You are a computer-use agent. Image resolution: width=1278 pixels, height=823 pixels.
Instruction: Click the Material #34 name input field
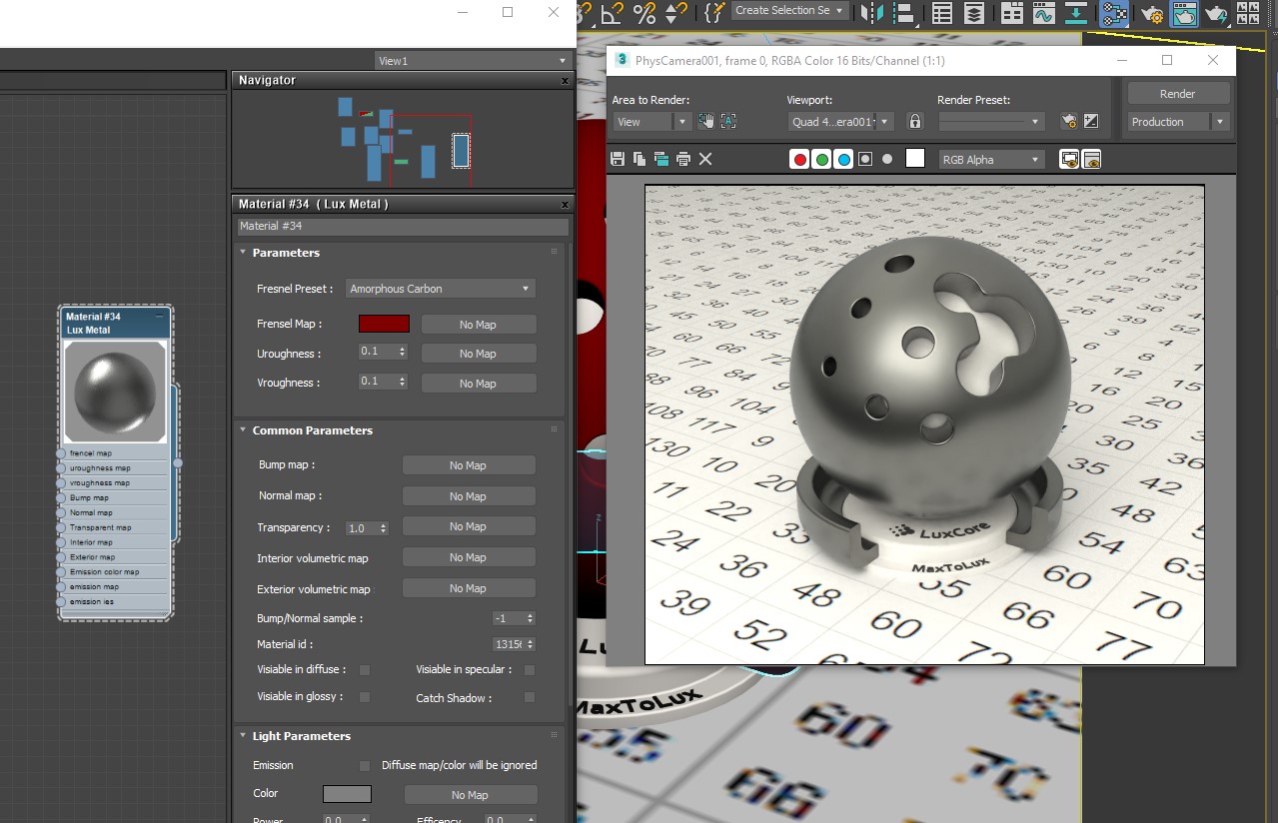[402, 227]
